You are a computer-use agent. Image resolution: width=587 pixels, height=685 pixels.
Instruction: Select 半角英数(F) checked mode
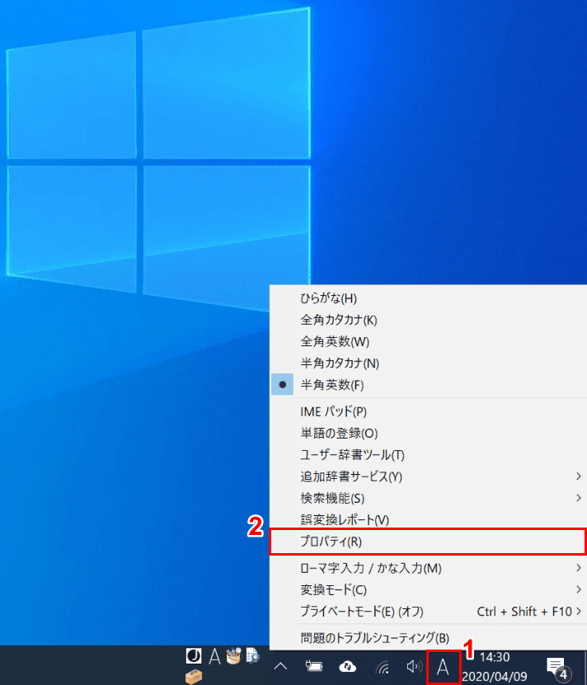[x=428, y=385]
